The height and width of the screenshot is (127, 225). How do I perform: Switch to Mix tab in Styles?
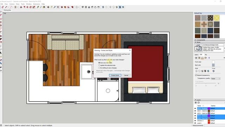click(206, 55)
